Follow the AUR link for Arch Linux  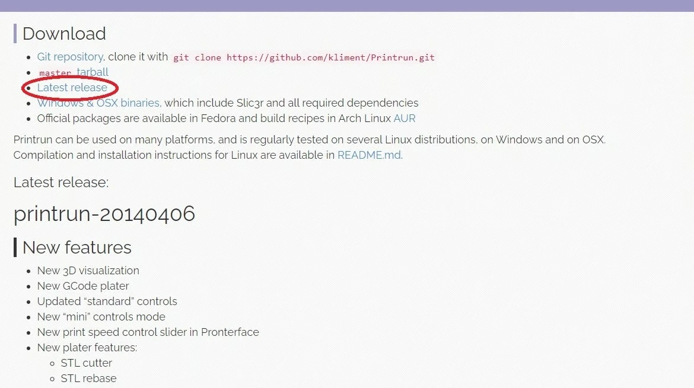[x=405, y=118]
